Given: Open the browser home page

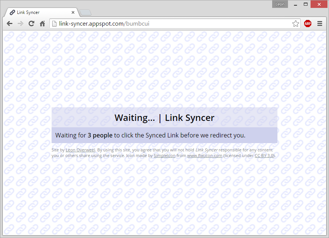Looking at the screenshot, I should (x=43, y=23).
